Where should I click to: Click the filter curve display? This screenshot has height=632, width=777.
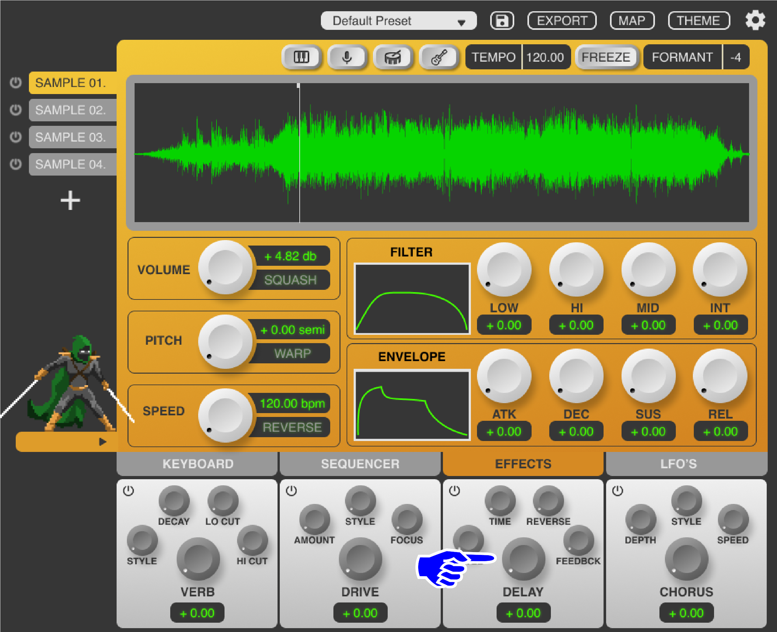[x=412, y=299]
